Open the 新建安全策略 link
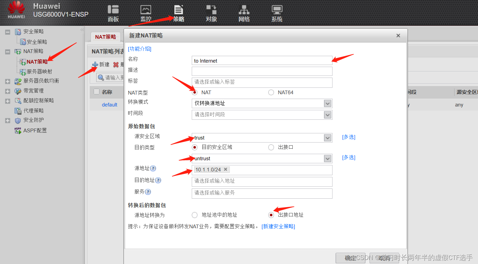This screenshot has width=478, height=264. 278,227
